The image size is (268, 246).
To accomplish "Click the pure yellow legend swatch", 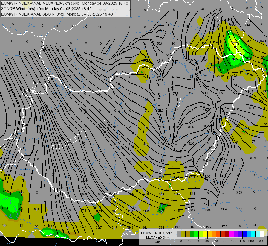I will click(x=205, y=234).
